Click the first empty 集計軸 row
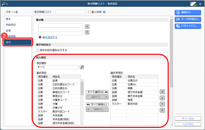 click(60, 26)
